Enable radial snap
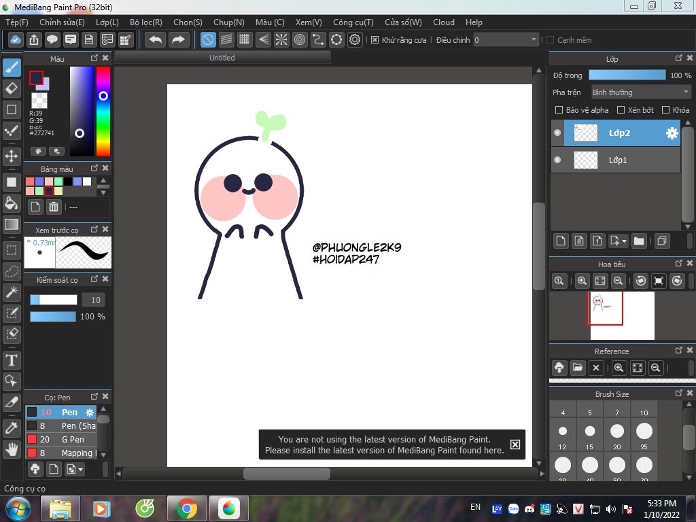696x522 pixels. (x=281, y=40)
